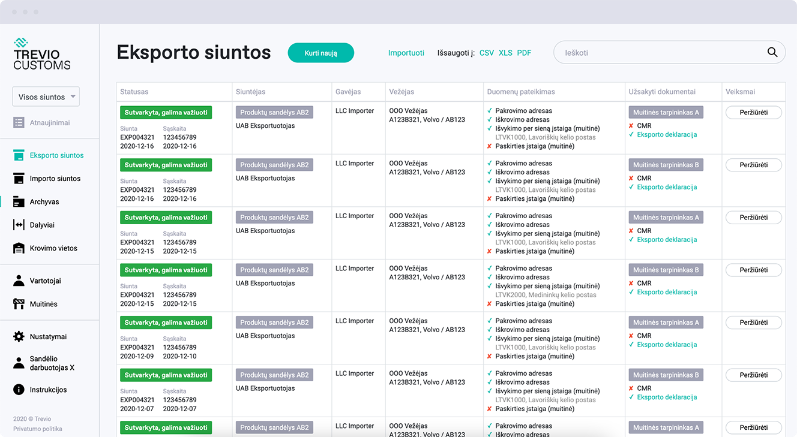Click the Užsakyti dokumentai column header
The image size is (797, 437).
pyautogui.click(x=662, y=92)
